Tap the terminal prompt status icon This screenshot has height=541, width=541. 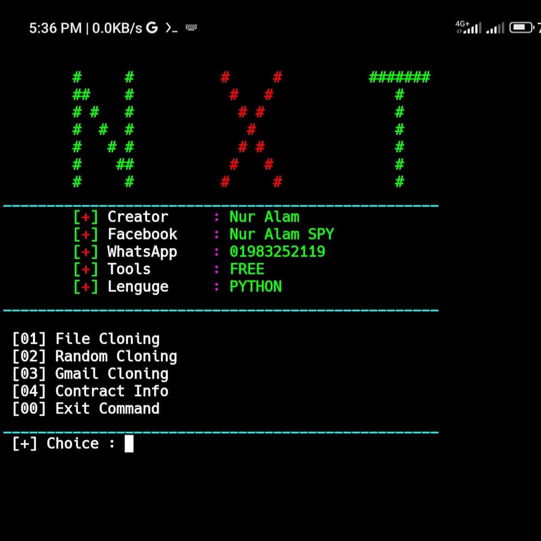171,28
